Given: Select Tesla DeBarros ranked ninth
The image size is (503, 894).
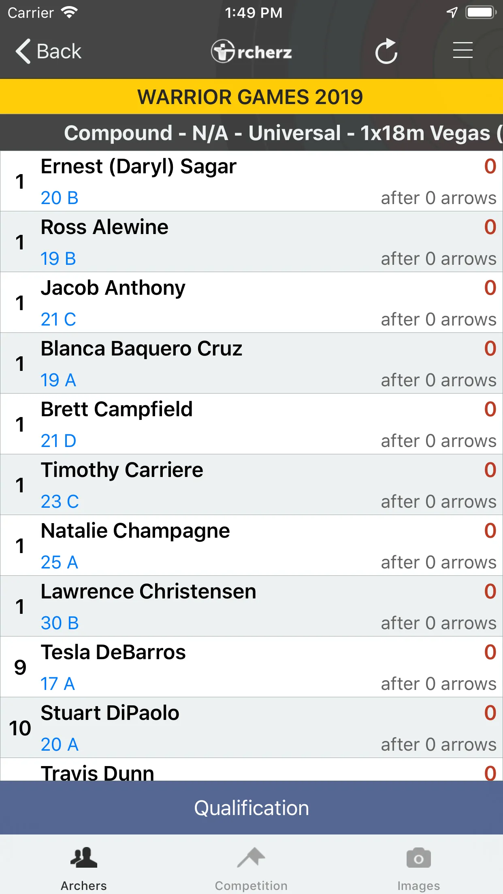Looking at the screenshot, I should (x=251, y=667).
